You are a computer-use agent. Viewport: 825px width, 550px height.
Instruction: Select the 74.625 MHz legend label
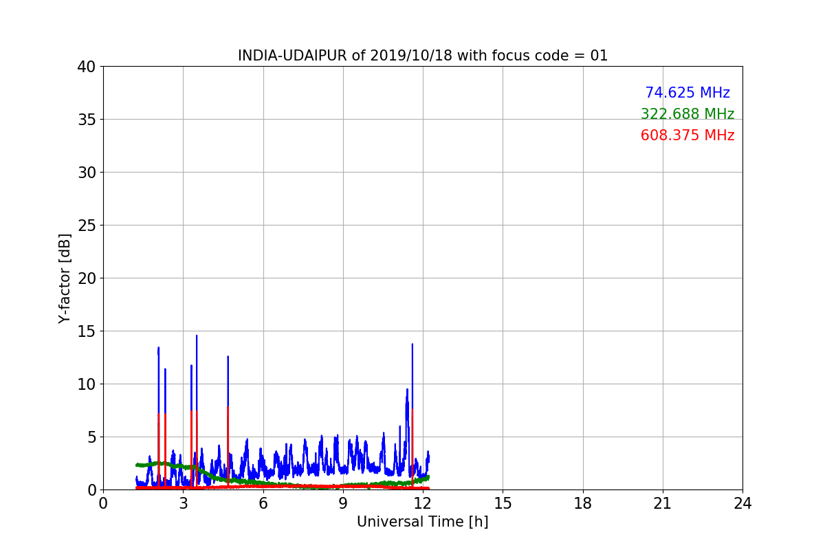[x=687, y=93]
